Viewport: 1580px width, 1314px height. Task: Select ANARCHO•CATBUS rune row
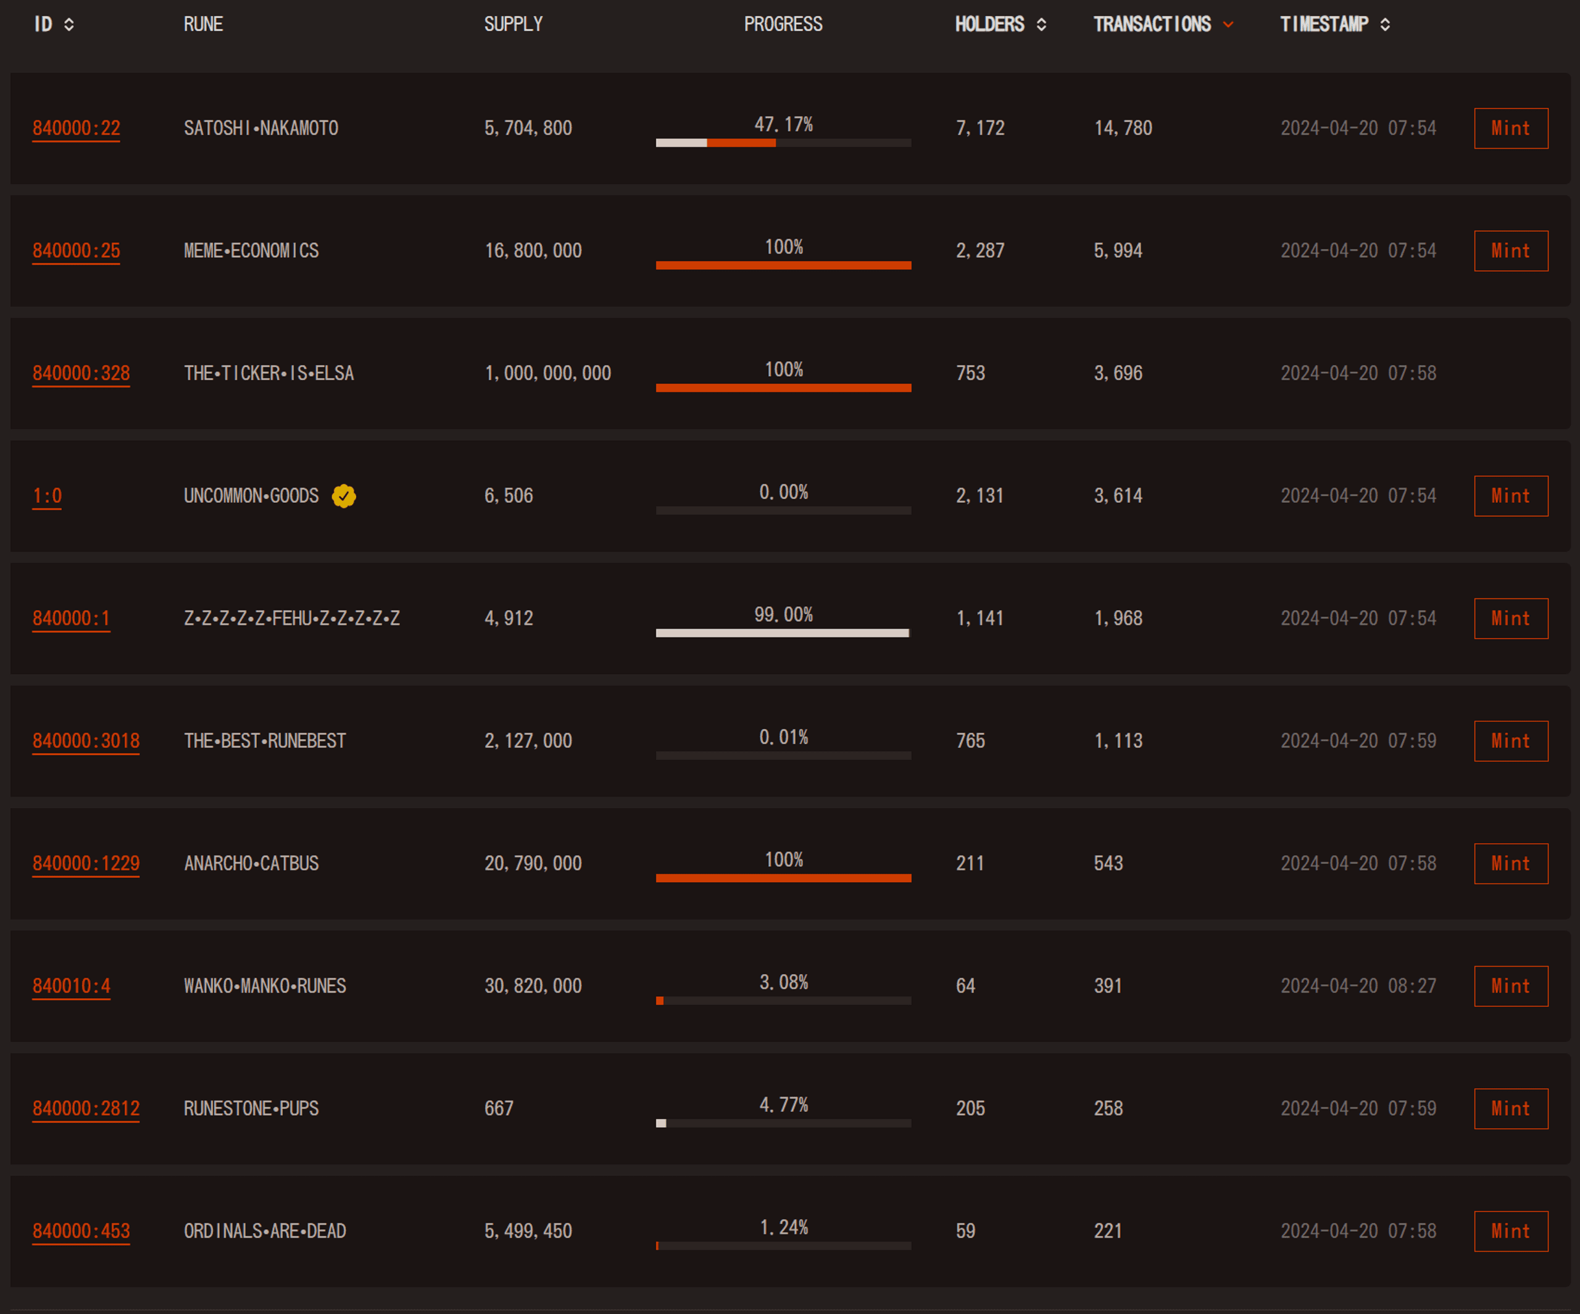pos(790,863)
